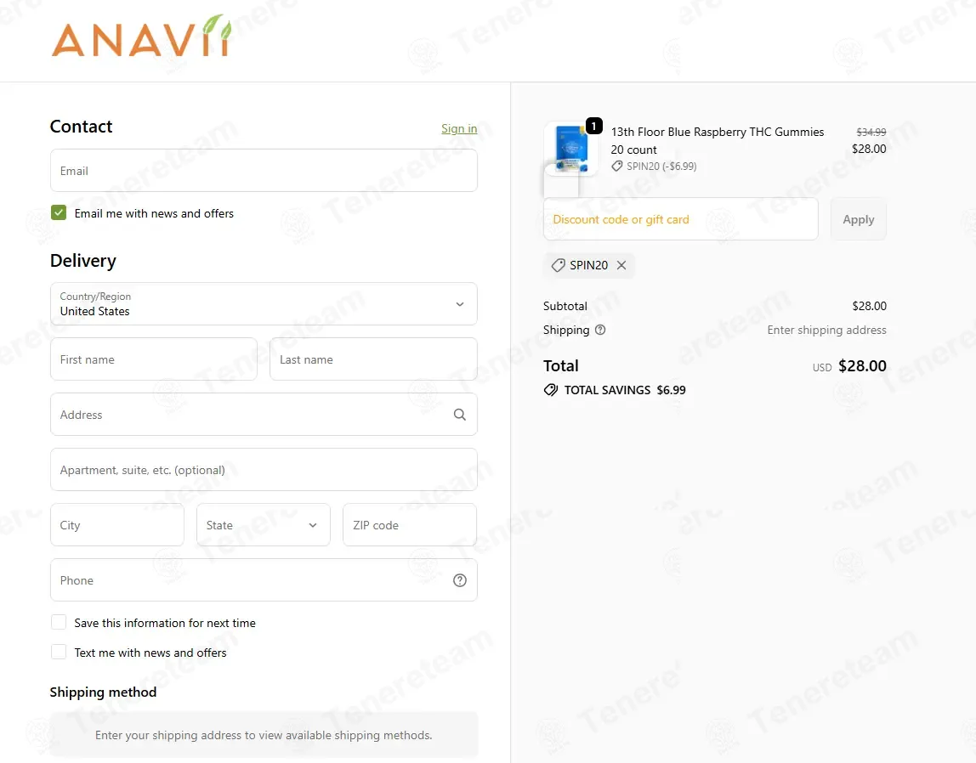The width and height of the screenshot is (976, 763).
Task: Click the Phone input field
Action: 264,580
